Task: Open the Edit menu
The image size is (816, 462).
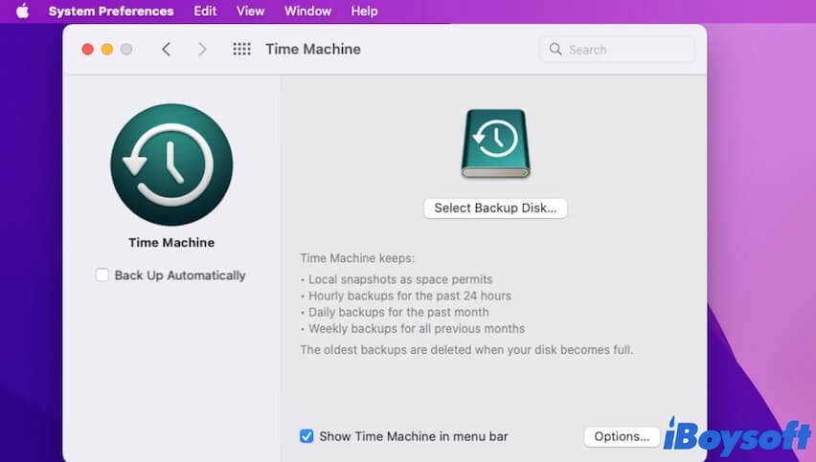Action: 205,11
